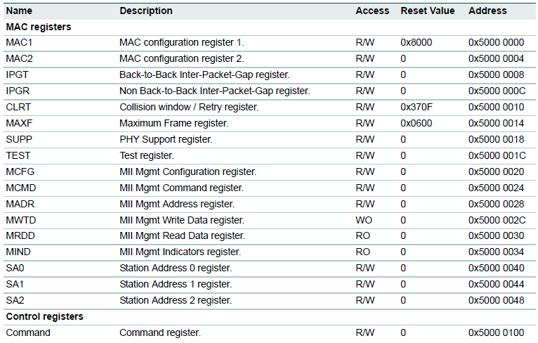The width and height of the screenshot is (538, 343).
Task: Click the Station Address 1 register description
Action: [x=176, y=284]
